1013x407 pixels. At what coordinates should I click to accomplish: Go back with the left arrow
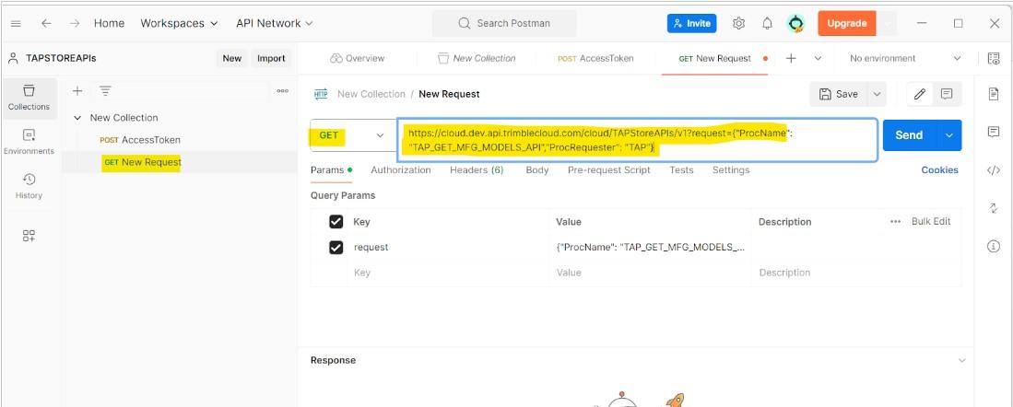[x=46, y=23]
